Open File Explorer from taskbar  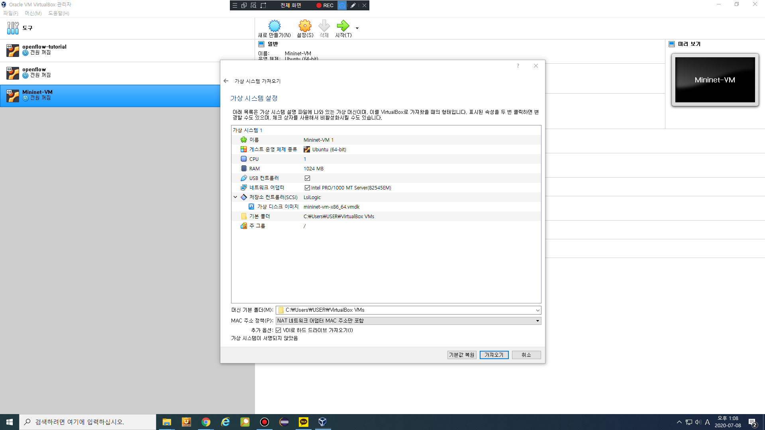click(x=167, y=422)
